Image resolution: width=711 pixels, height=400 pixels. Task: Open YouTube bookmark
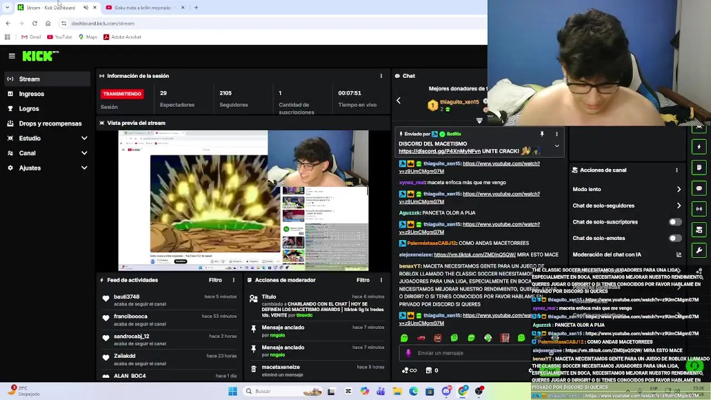(59, 37)
